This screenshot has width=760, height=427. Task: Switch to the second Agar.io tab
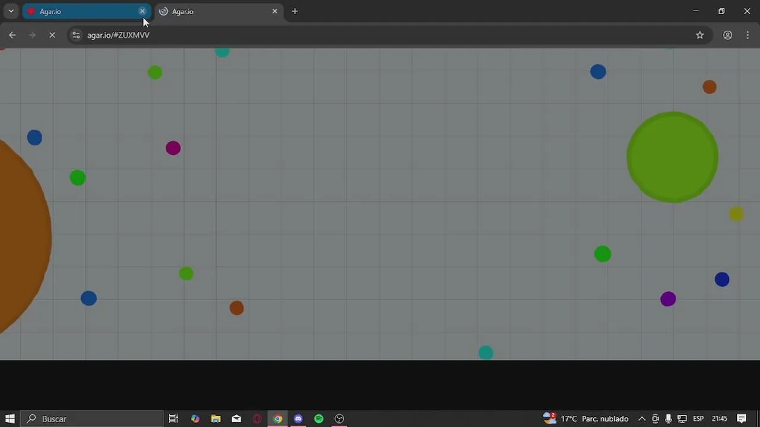click(x=218, y=11)
